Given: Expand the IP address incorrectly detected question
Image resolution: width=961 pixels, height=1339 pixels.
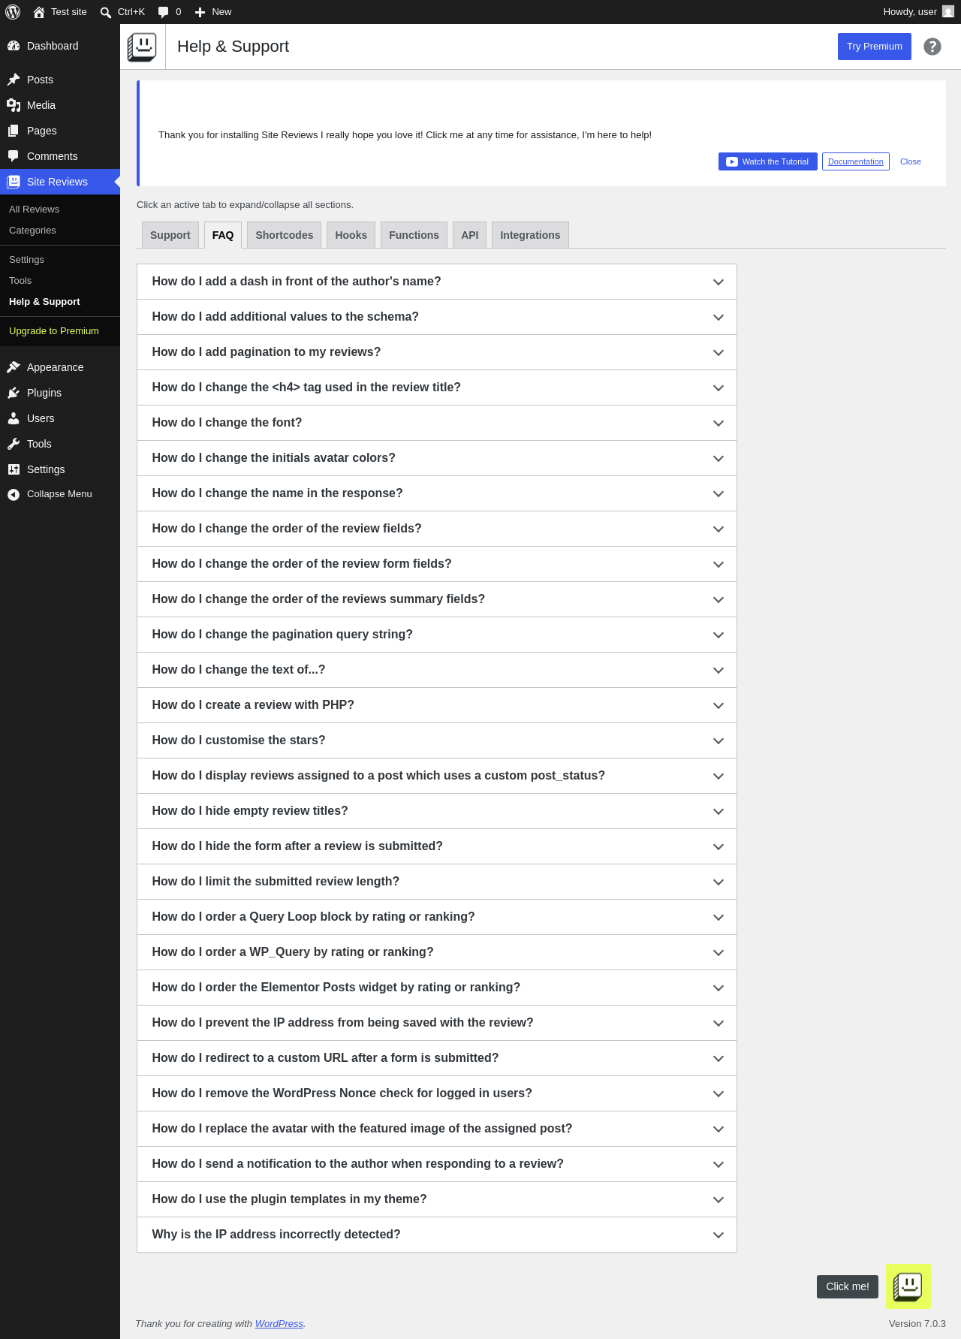Looking at the screenshot, I should pyautogui.click(x=437, y=1235).
